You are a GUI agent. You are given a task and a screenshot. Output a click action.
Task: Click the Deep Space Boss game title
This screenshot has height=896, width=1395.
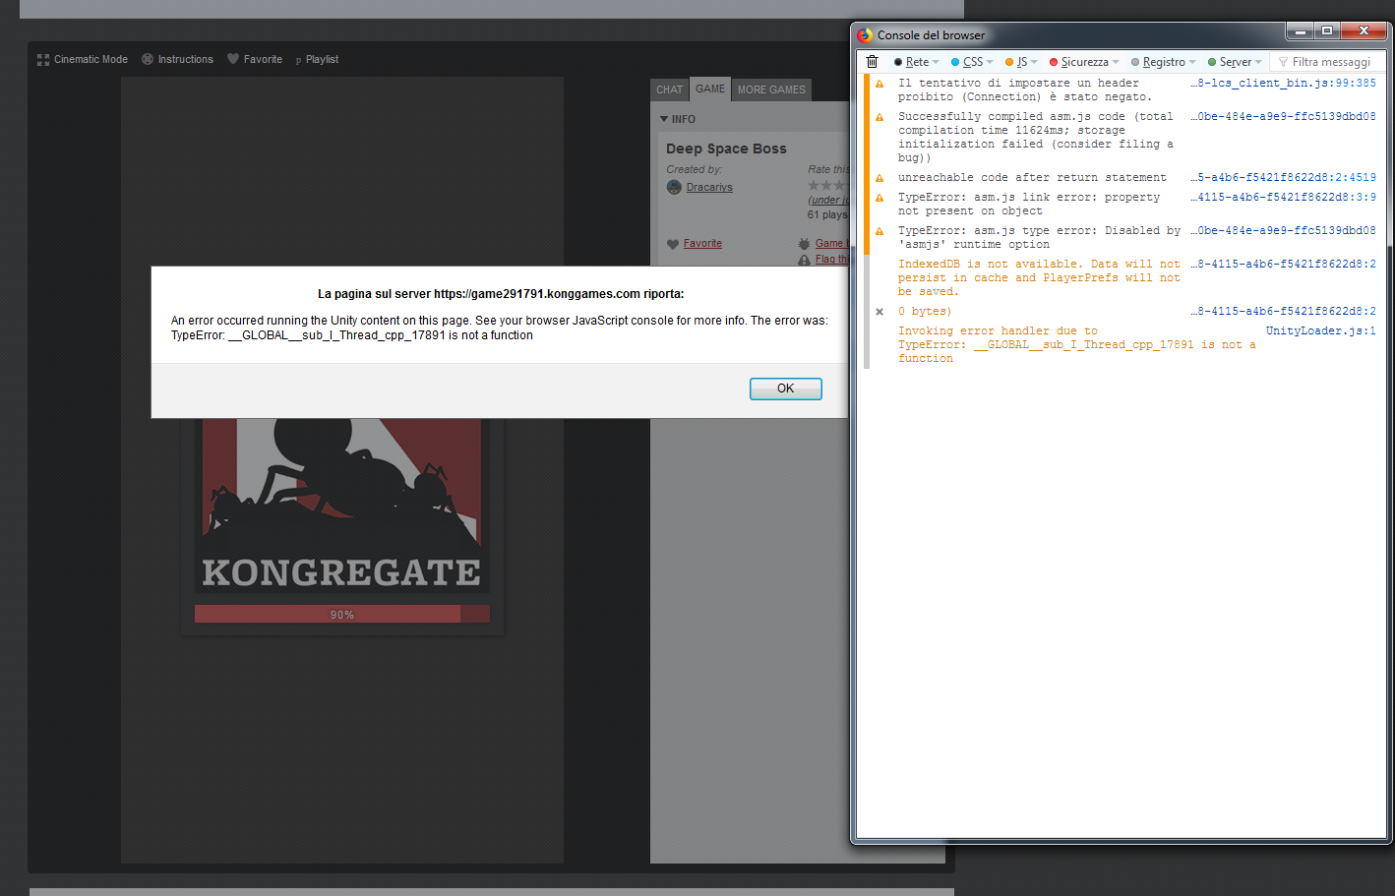pos(726,149)
